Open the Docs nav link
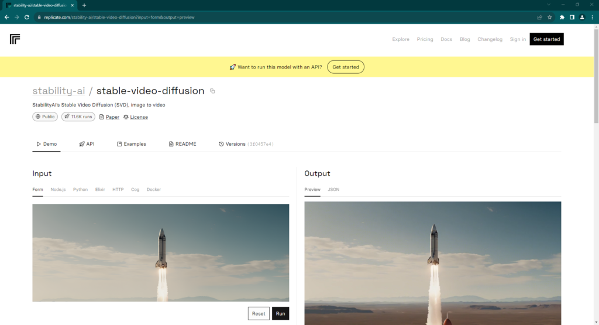Screen dimensions: 599x325 446,39
